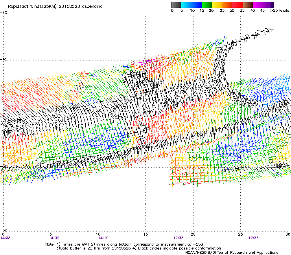Screen dimensions: 291x255
Task: Click the plot title 'Rapidscat Winds(25KM) 20150528 ascending'
Action: tap(55, 6)
